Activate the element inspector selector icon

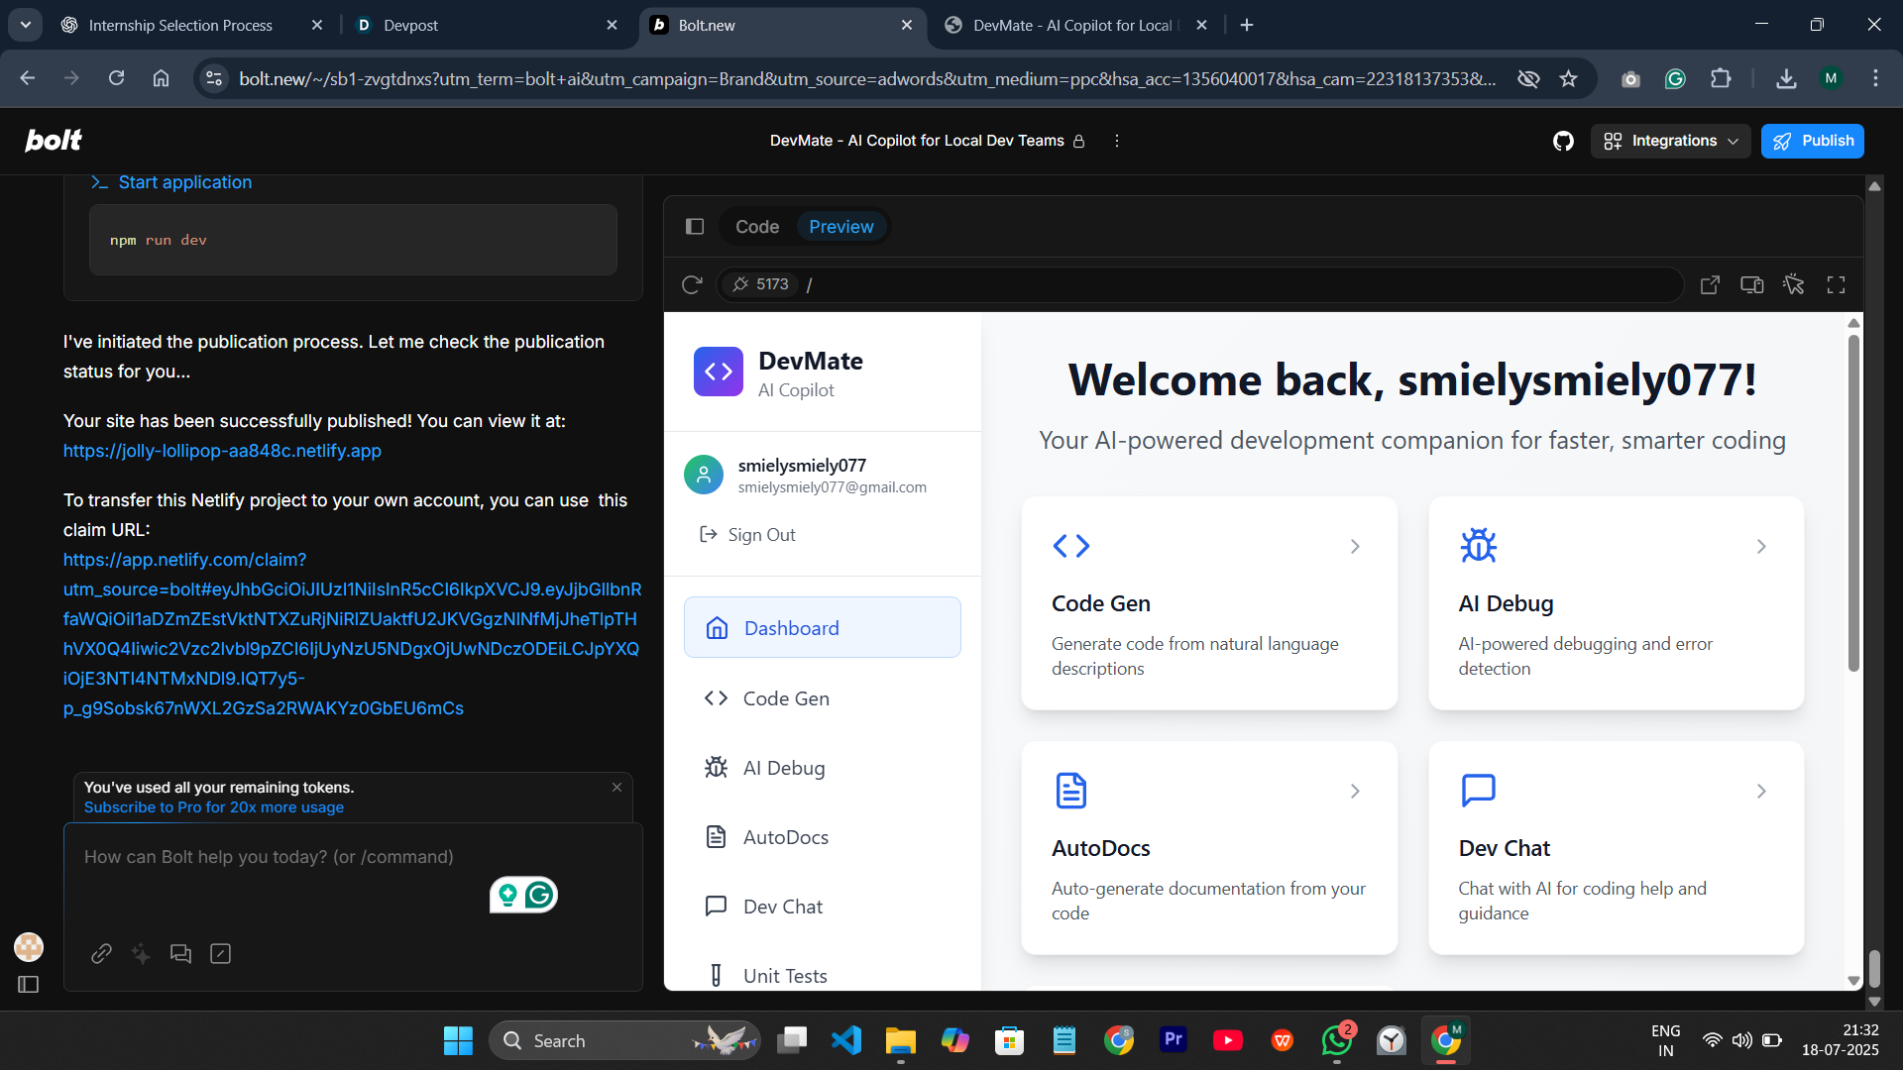(x=1794, y=285)
